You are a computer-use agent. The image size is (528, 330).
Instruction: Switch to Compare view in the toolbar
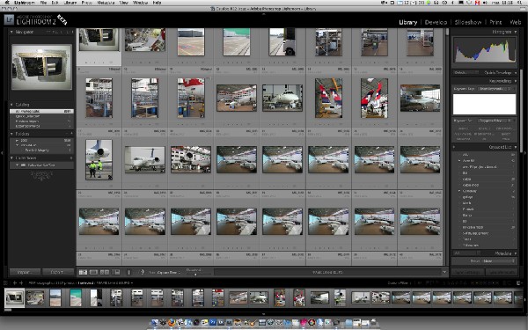coord(105,272)
